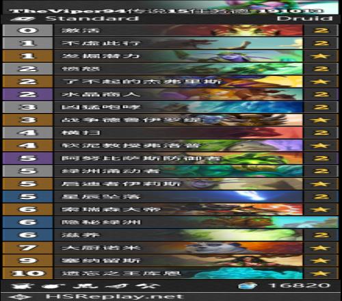Click the count 2 beside 水晶商人
Image resolution: width=342 pixels, height=301 pixels.
(x=321, y=94)
